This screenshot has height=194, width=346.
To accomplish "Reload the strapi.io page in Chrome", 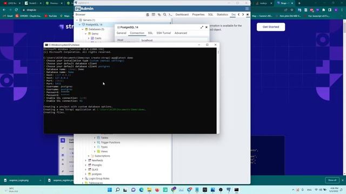I will click(16, 10).
